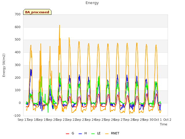
Task: Click the 600 y-axis tick label
Action: (x=18, y=27)
